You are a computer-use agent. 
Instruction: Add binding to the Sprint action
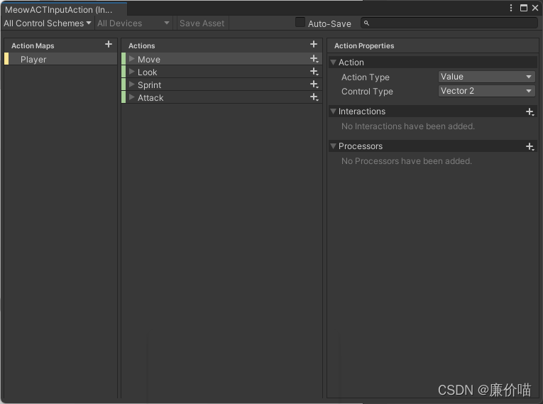(x=314, y=84)
